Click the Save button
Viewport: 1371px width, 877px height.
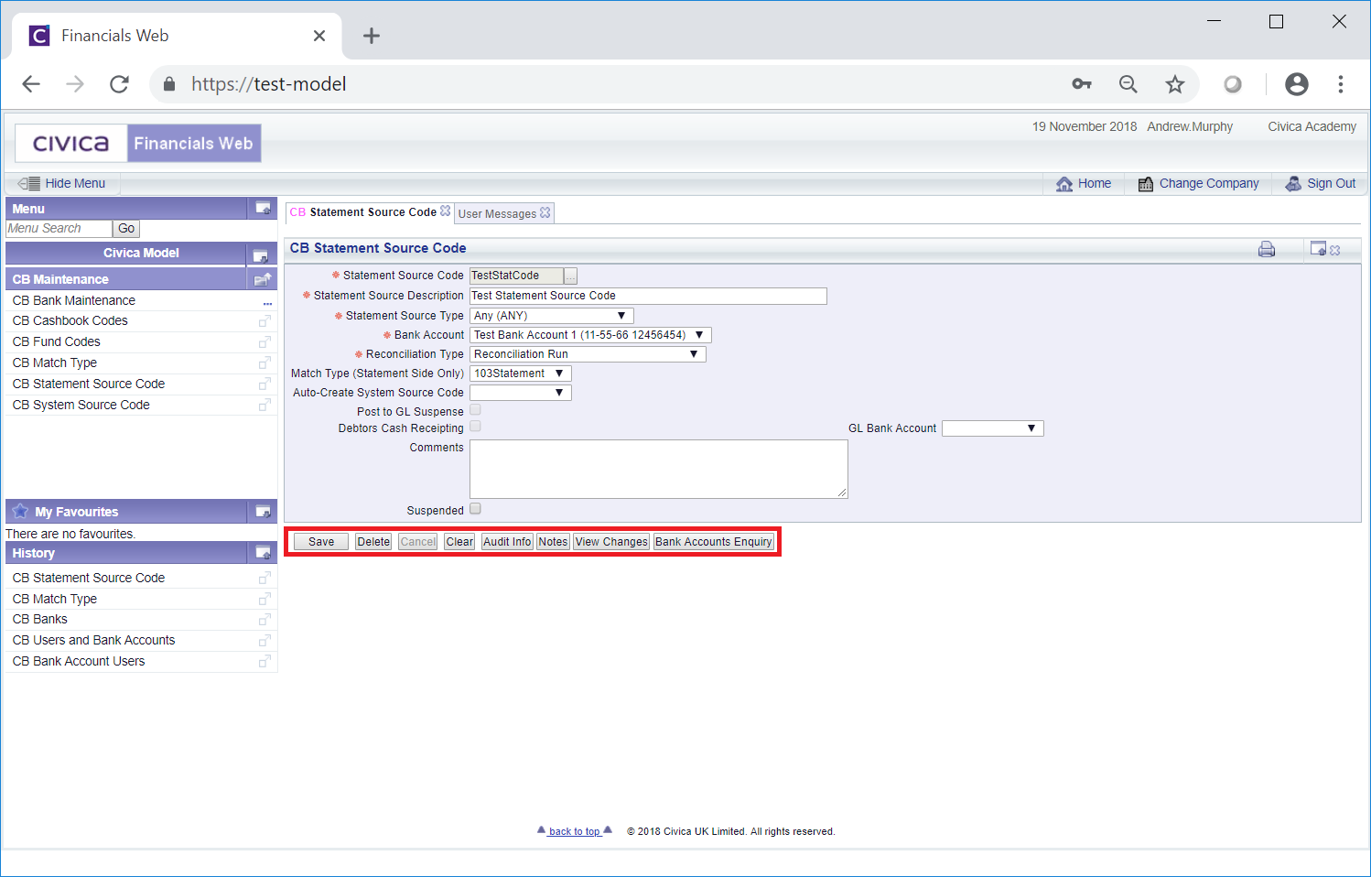click(321, 542)
